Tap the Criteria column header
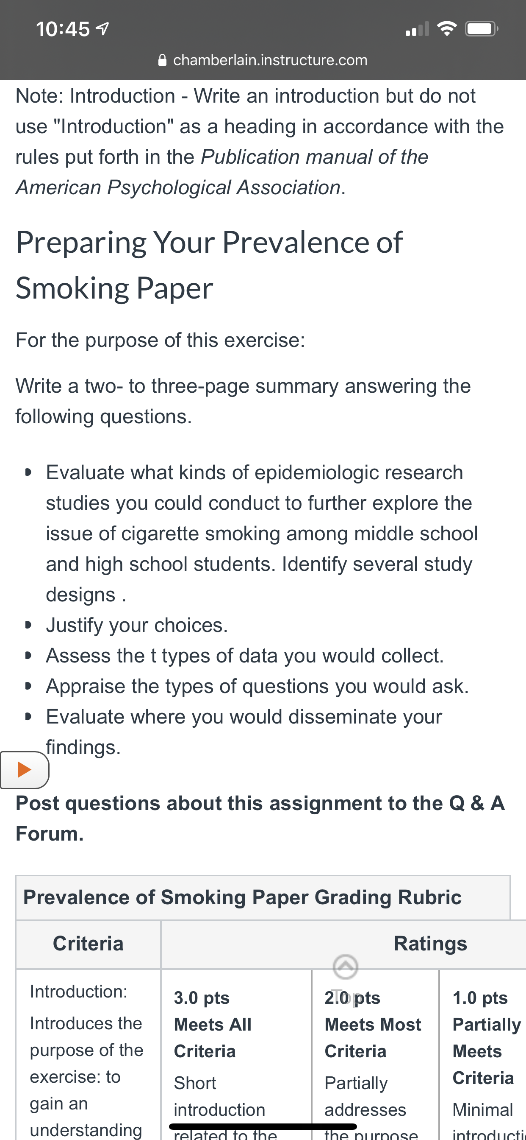This screenshot has height=1140, width=526. (88, 944)
